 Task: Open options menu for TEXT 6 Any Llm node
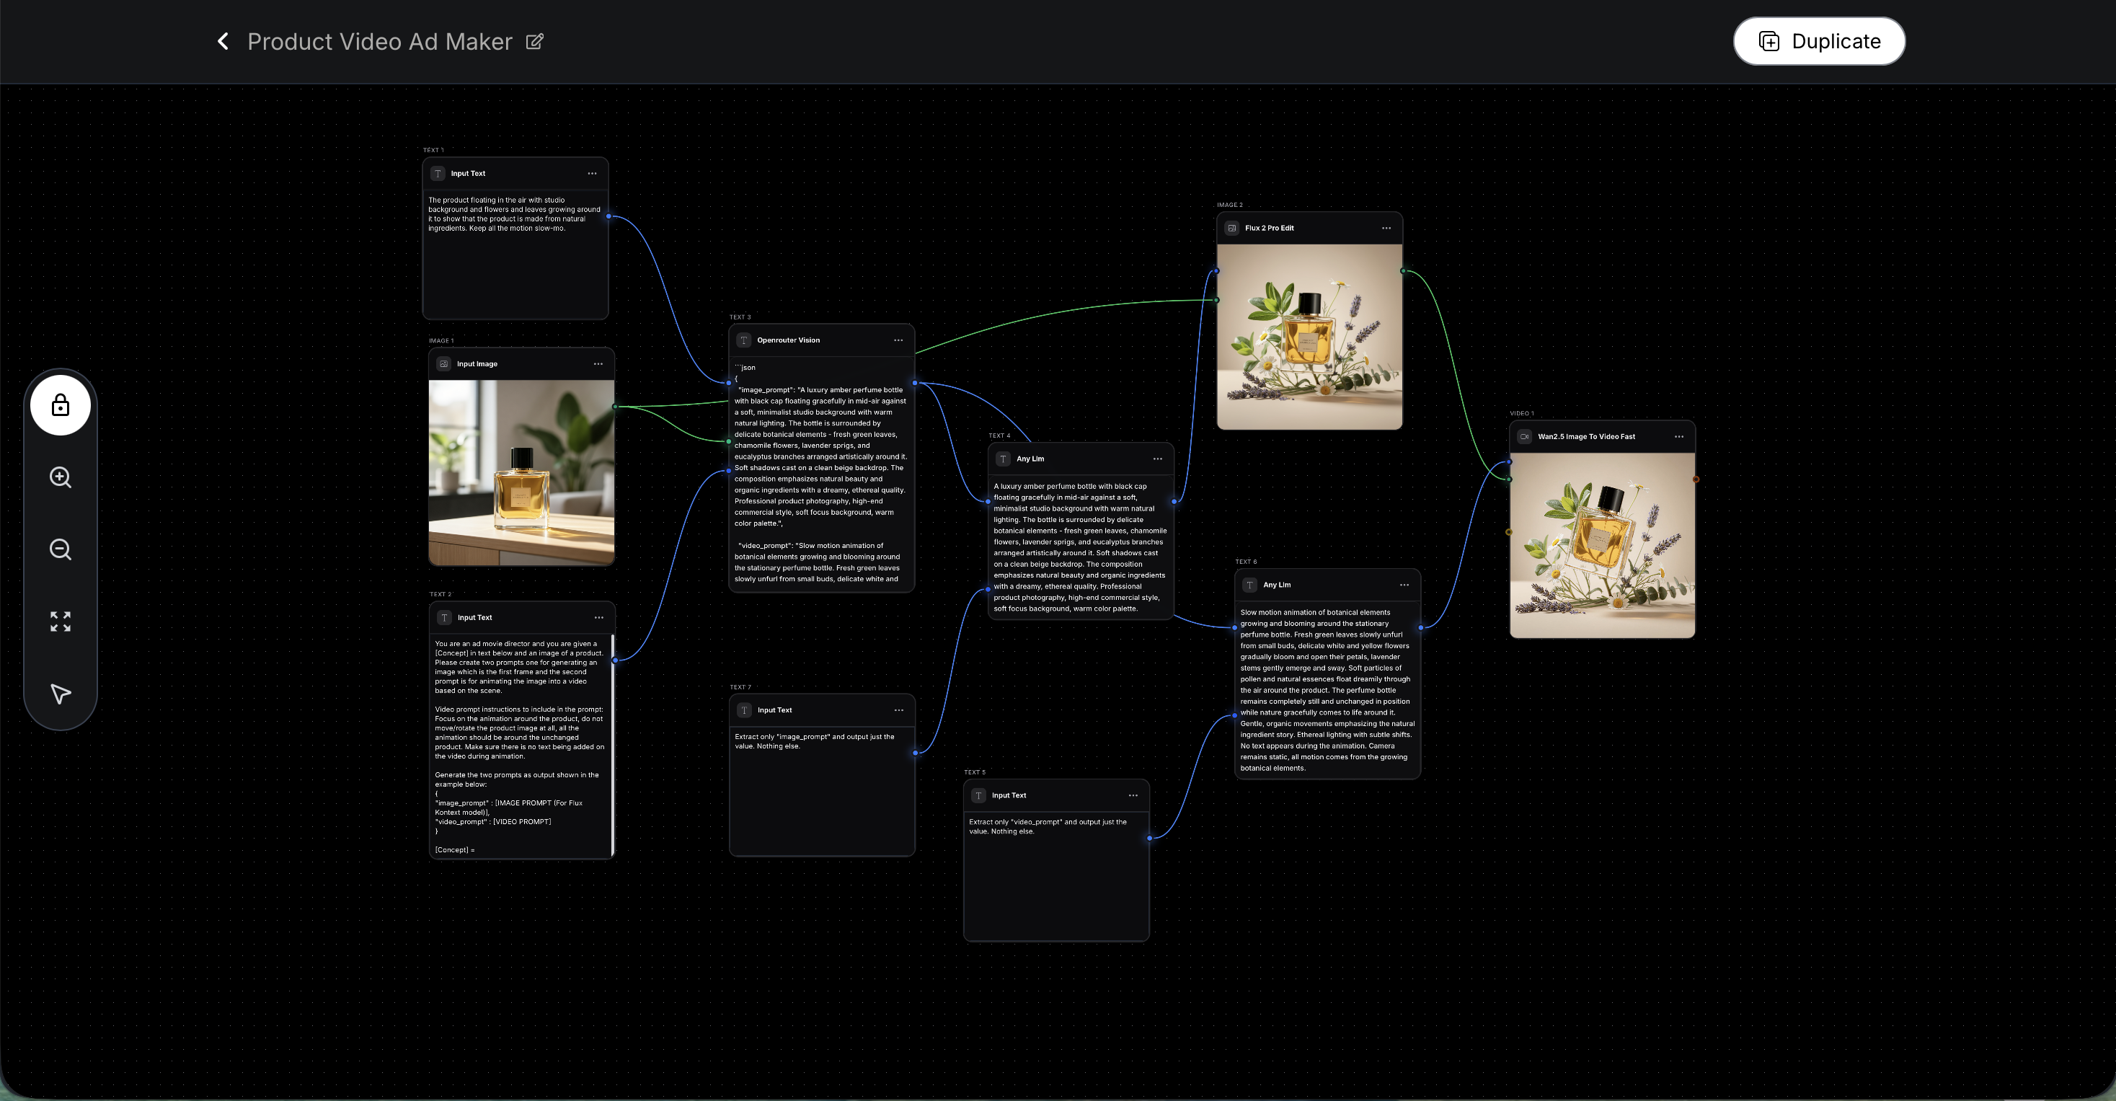pyautogui.click(x=1404, y=585)
